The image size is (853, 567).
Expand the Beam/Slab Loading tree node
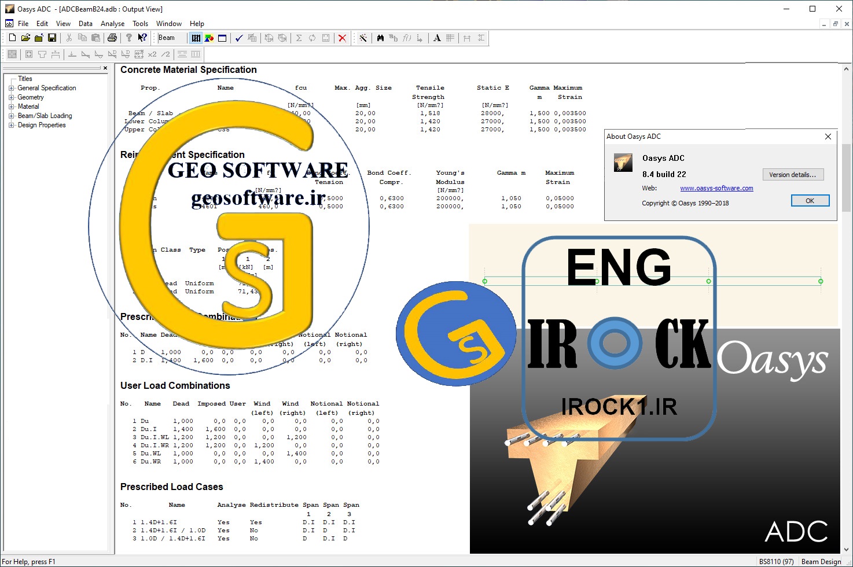(11, 116)
